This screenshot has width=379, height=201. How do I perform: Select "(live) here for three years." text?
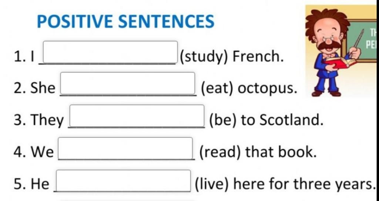[x=285, y=184]
